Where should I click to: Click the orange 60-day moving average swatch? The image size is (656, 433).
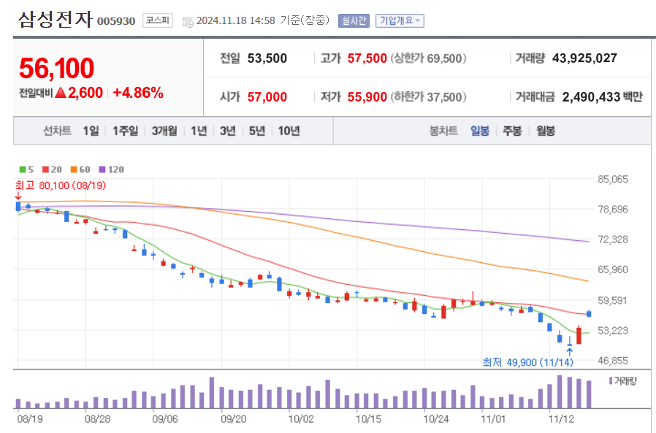[x=74, y=169]
